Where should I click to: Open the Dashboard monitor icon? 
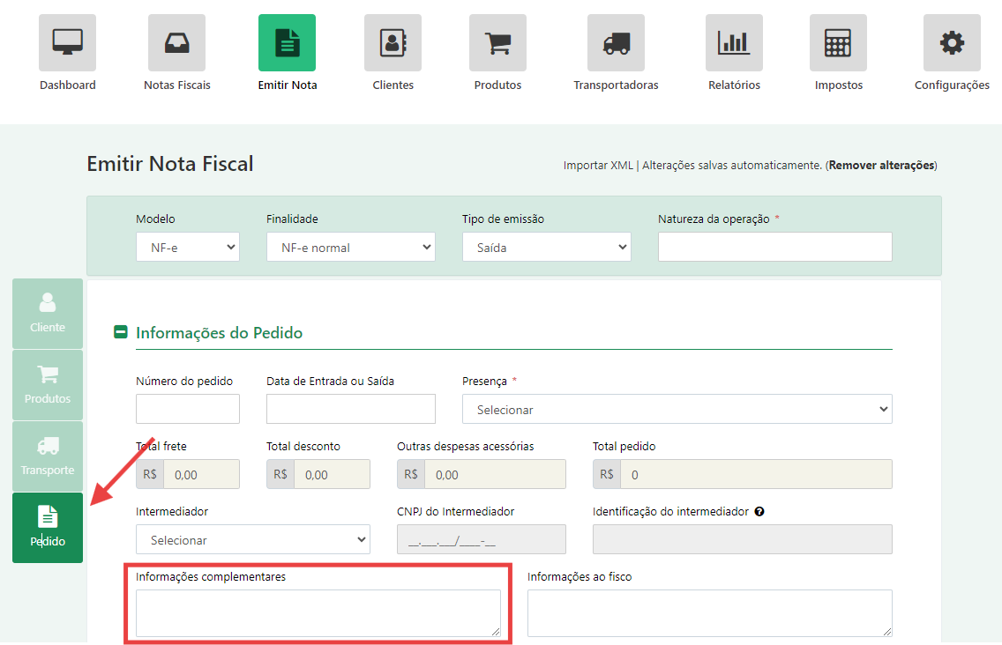coord(67,43)
